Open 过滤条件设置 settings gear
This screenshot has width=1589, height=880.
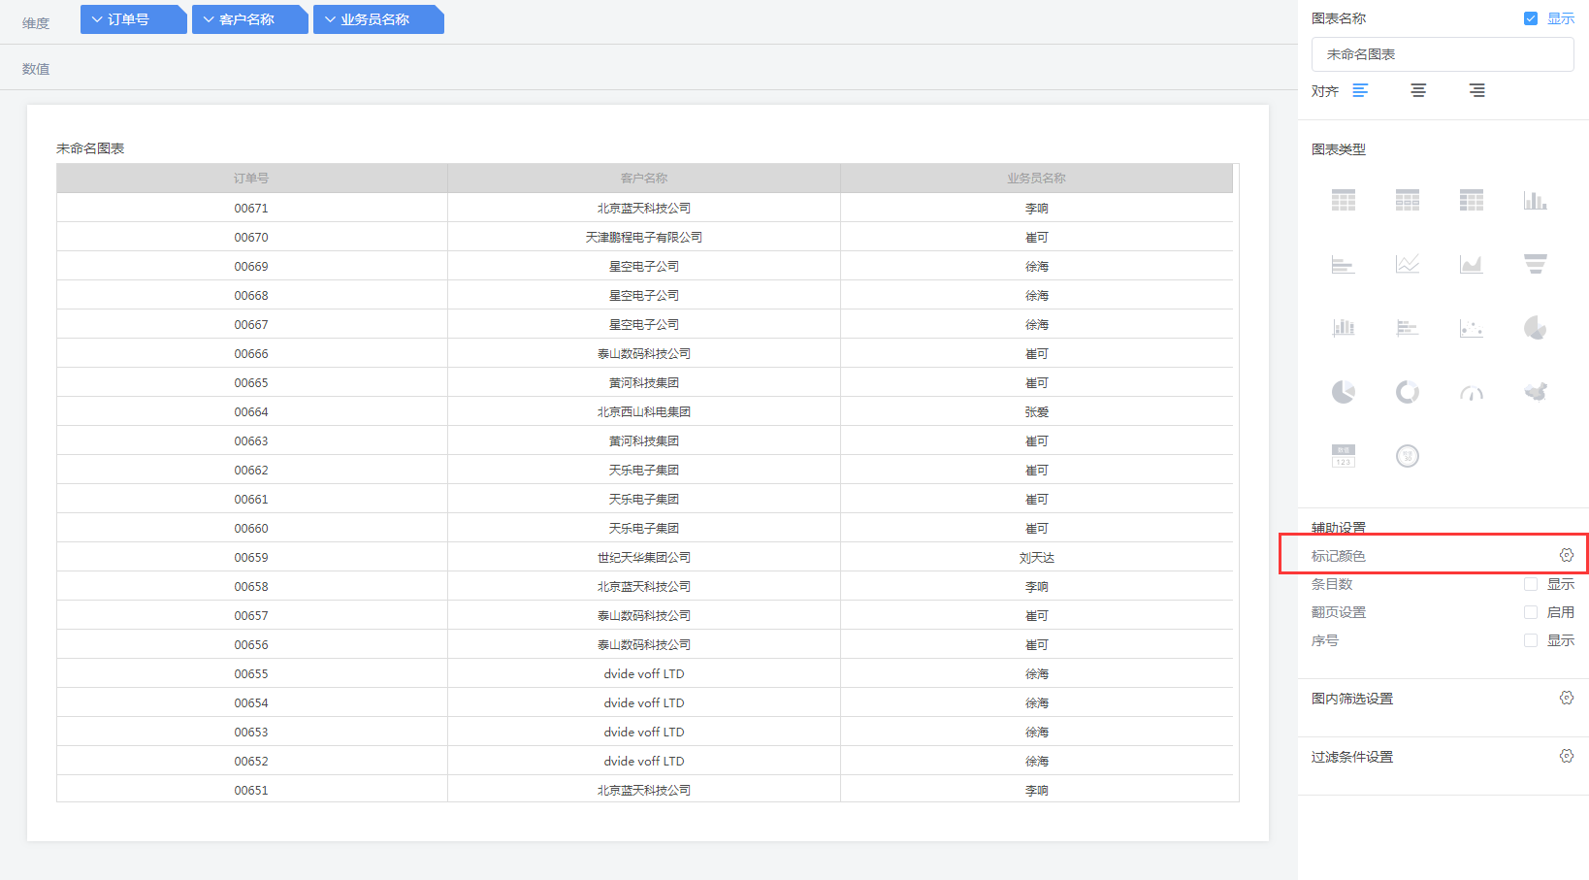pos(1566,756)
